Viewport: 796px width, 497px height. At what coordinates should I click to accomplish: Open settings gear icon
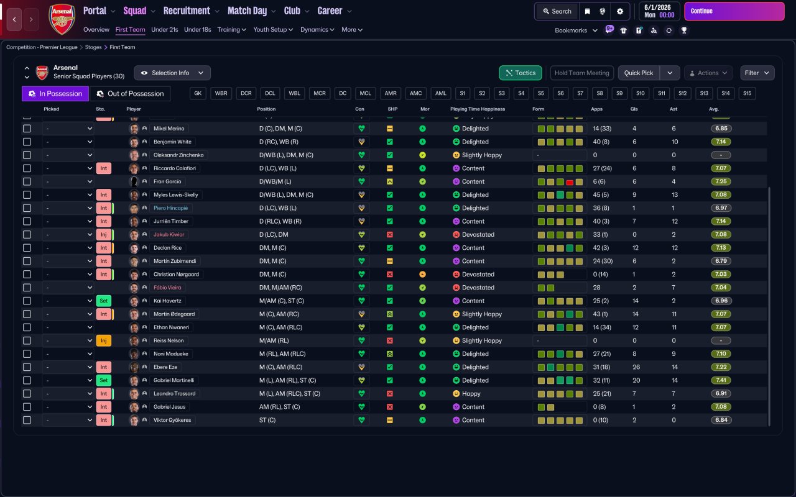620,11
